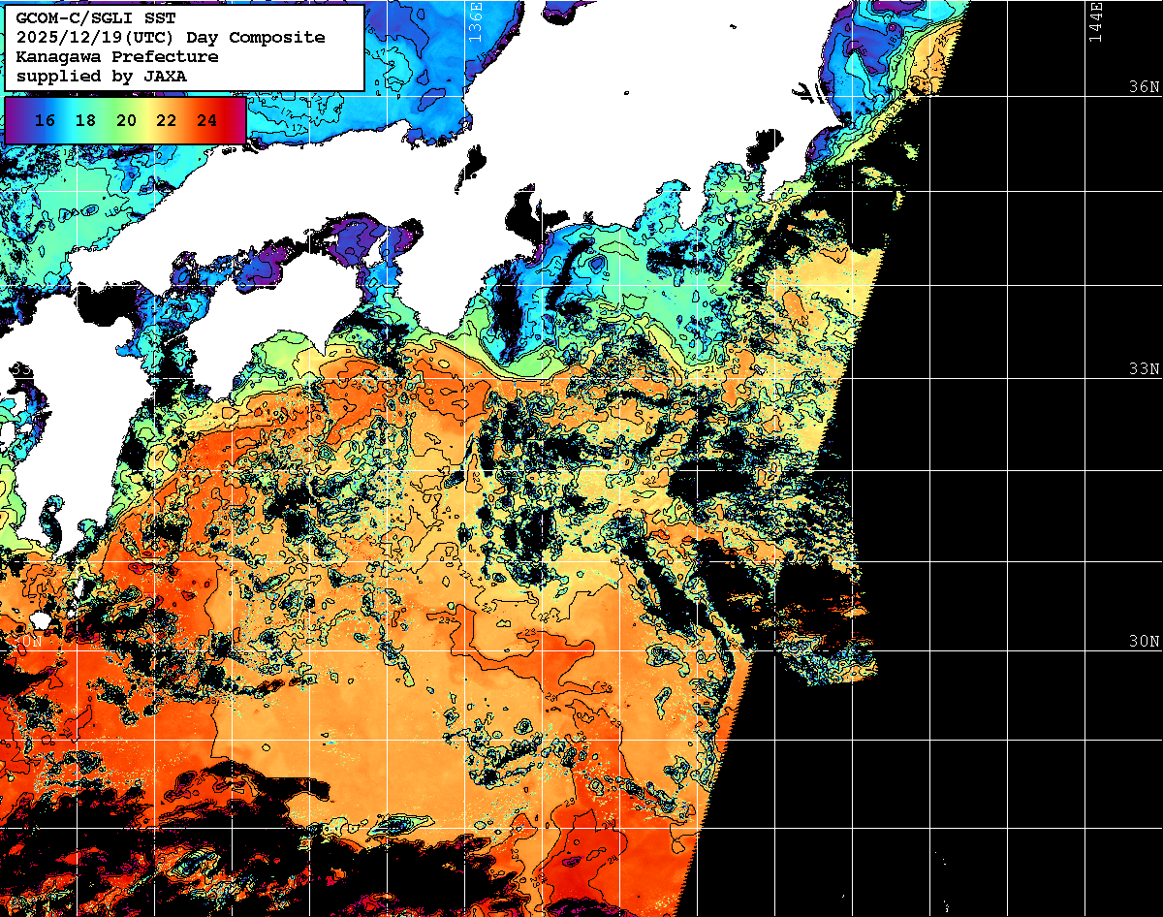Click the 16 value on the color scale
Screen dimensions: 1163x917
click(45, 121)
